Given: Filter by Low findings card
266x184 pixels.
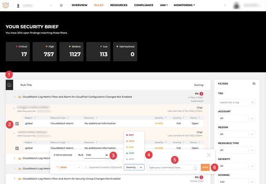Looking at the screenshot, I should [98, 52].
